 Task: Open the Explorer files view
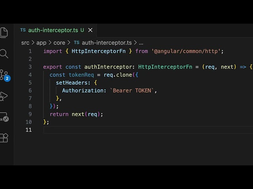coord(4,33)
